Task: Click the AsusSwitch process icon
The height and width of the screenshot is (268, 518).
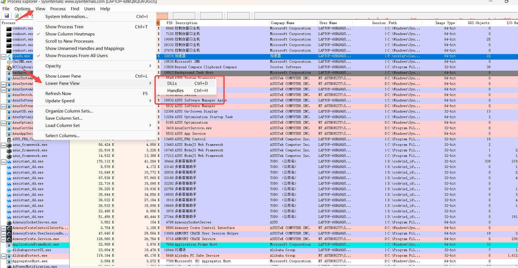Action: (x=9, y=95)
